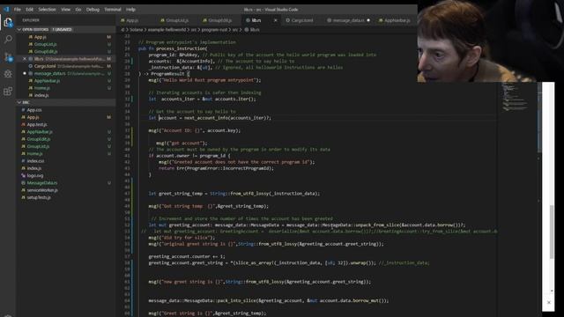Image resolution: width=564 pixels, height=317 pixels.
Task: Click the close X in the bottom-right white panel
Action: coord(548,303)
